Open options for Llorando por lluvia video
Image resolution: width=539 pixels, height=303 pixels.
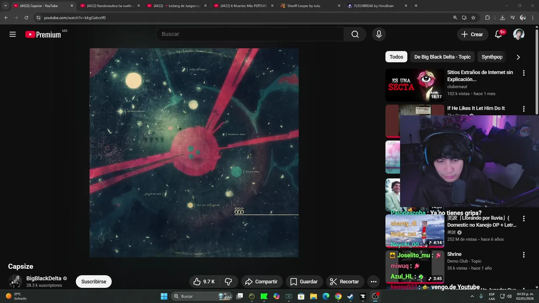click(x=524, y=218)
